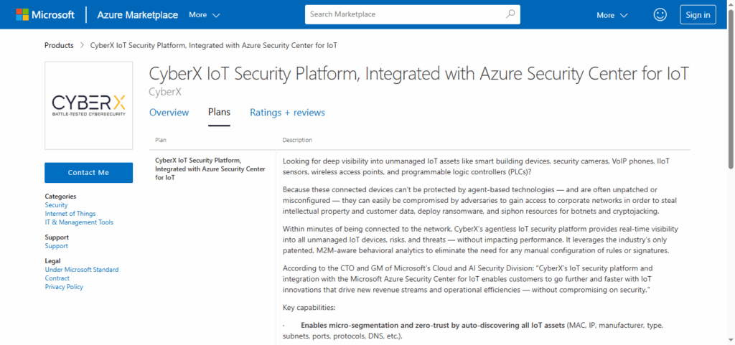Open Under Microsoft Standard Contract link
735x345 pixels.
pos(82,274)
